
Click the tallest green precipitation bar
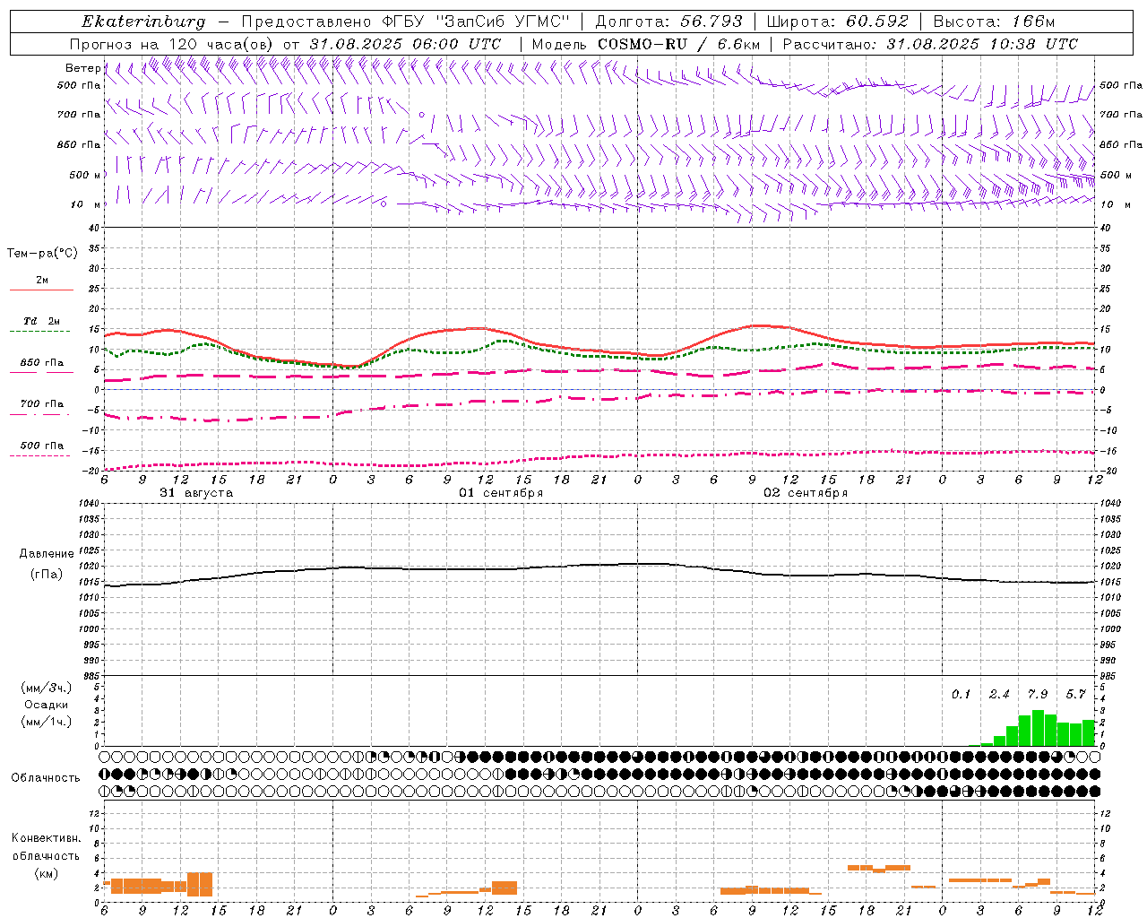pos(1038,728)
